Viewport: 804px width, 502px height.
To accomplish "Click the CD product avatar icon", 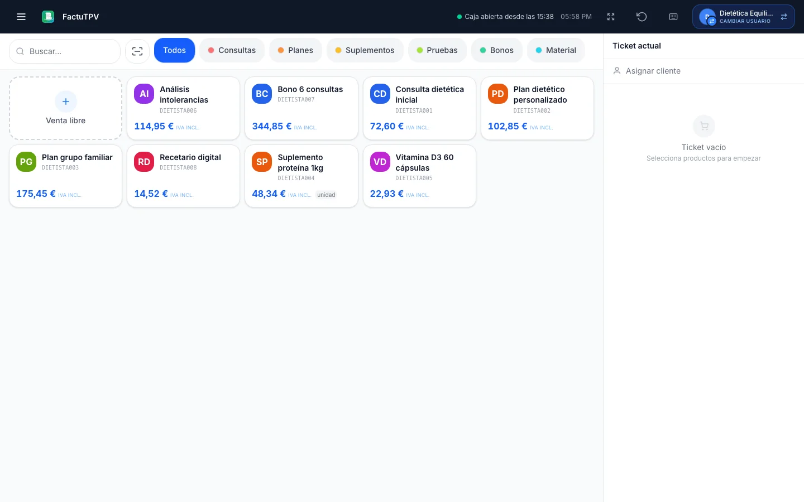I will 380,94.
